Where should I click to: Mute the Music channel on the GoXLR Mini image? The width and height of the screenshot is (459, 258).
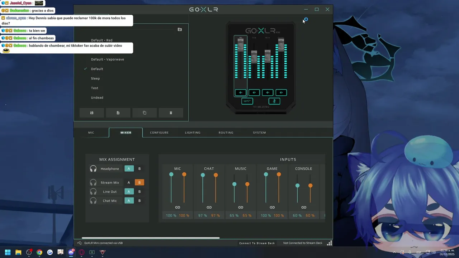tap(268, 92)
